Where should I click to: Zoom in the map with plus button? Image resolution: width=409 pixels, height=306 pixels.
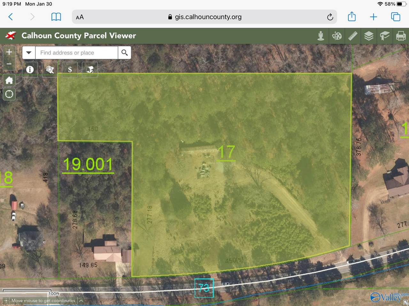tap(9, 52)
